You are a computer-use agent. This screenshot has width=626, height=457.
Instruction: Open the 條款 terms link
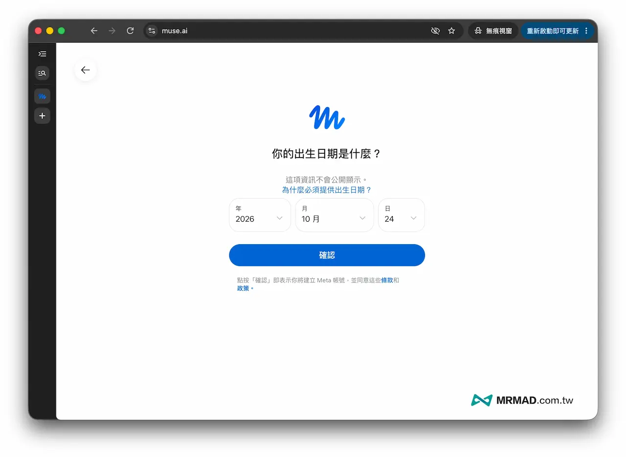pos(387,280)
